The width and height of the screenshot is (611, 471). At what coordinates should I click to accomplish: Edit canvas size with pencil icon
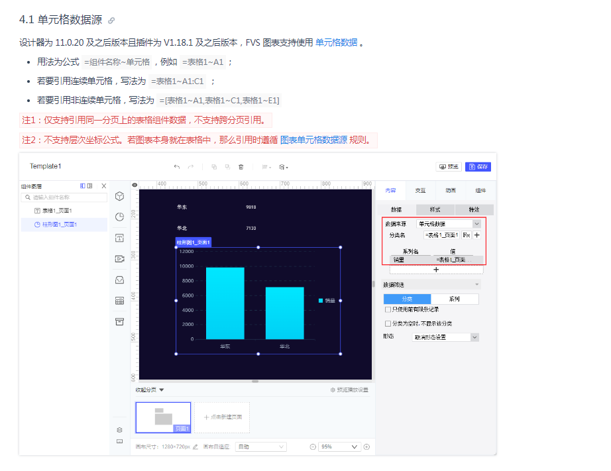pos(195,447)
